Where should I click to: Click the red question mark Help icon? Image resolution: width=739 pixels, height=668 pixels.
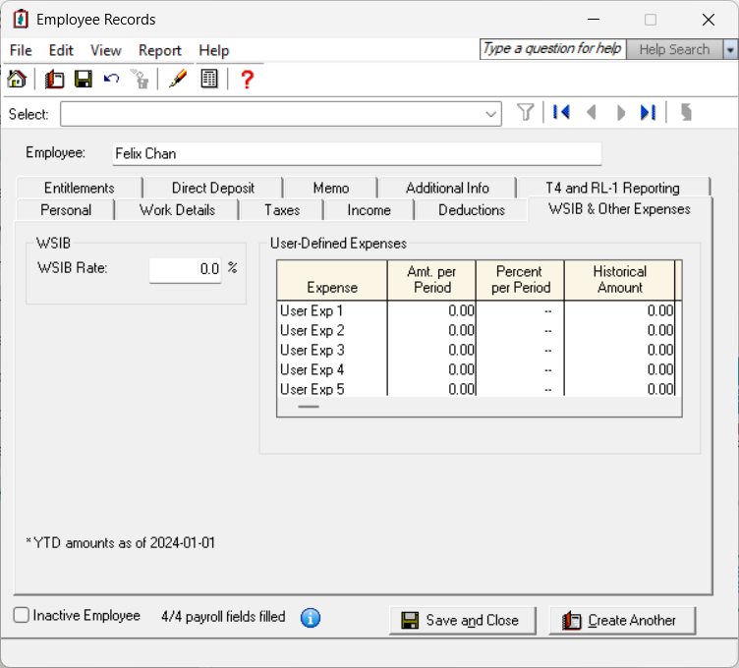pyautogui.click(x=247, y=80)
